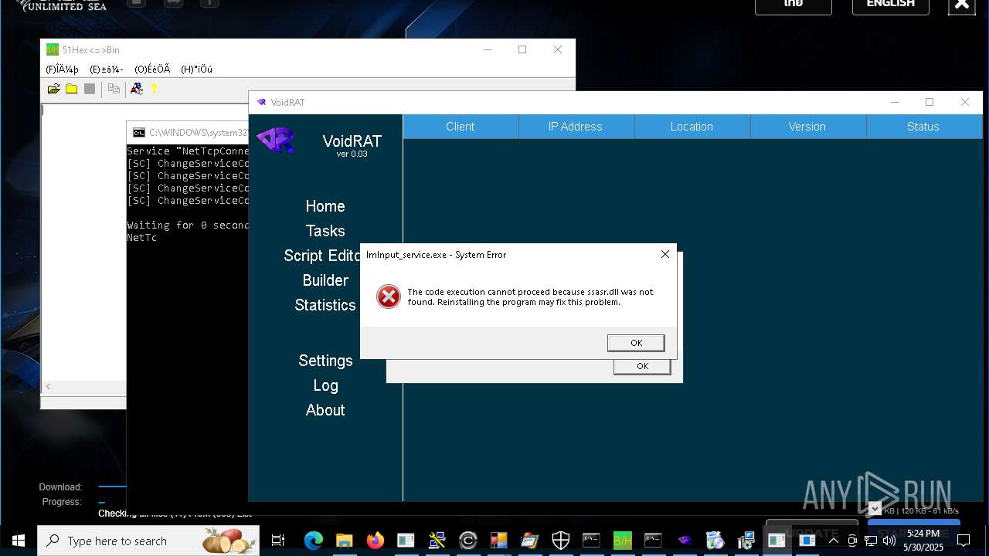The height and width of the screenshot is (556, 989).
Task: Click OK button of the dialog behind
Action: pos(642,367)
